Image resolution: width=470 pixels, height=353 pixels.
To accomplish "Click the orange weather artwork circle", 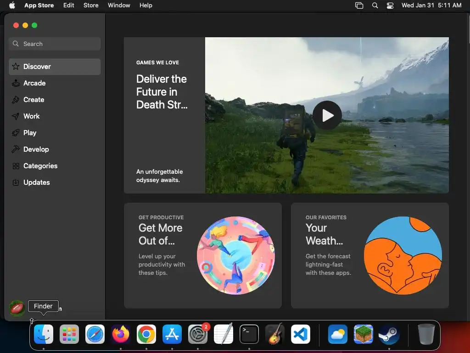I will coord(403,256).
